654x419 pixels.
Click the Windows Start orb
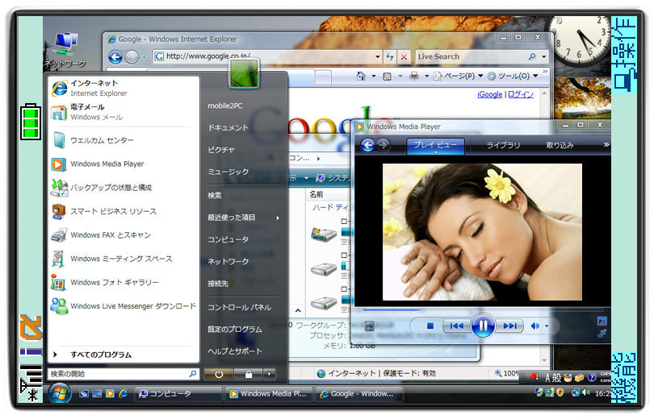pyautogui.click(x=60, y=393)
